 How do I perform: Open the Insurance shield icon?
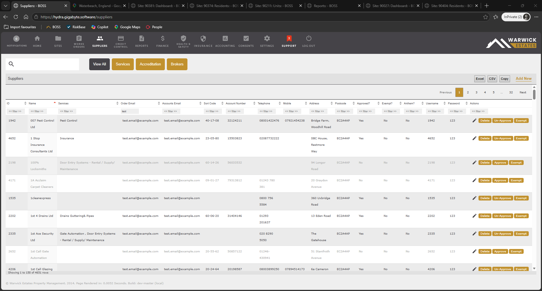tap(203, 38)
